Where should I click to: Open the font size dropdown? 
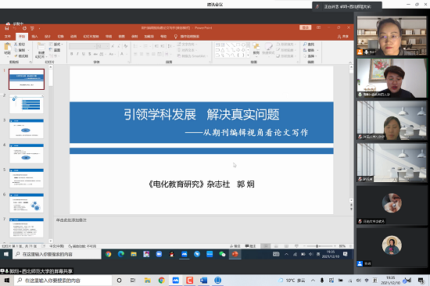coord(108,46)
